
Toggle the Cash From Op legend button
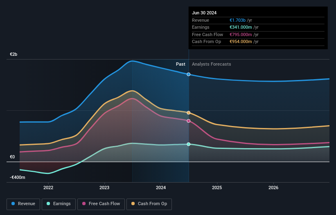point(149,204)
